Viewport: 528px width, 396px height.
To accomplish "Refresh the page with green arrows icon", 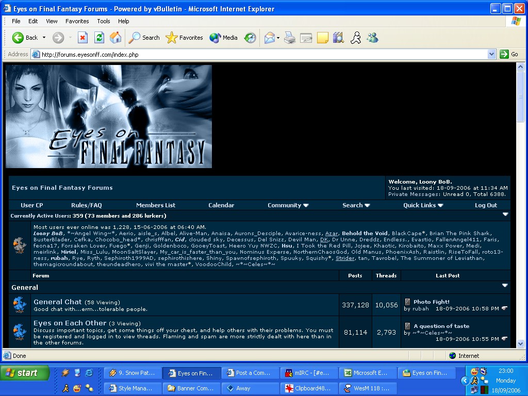I will coord(99,38).
